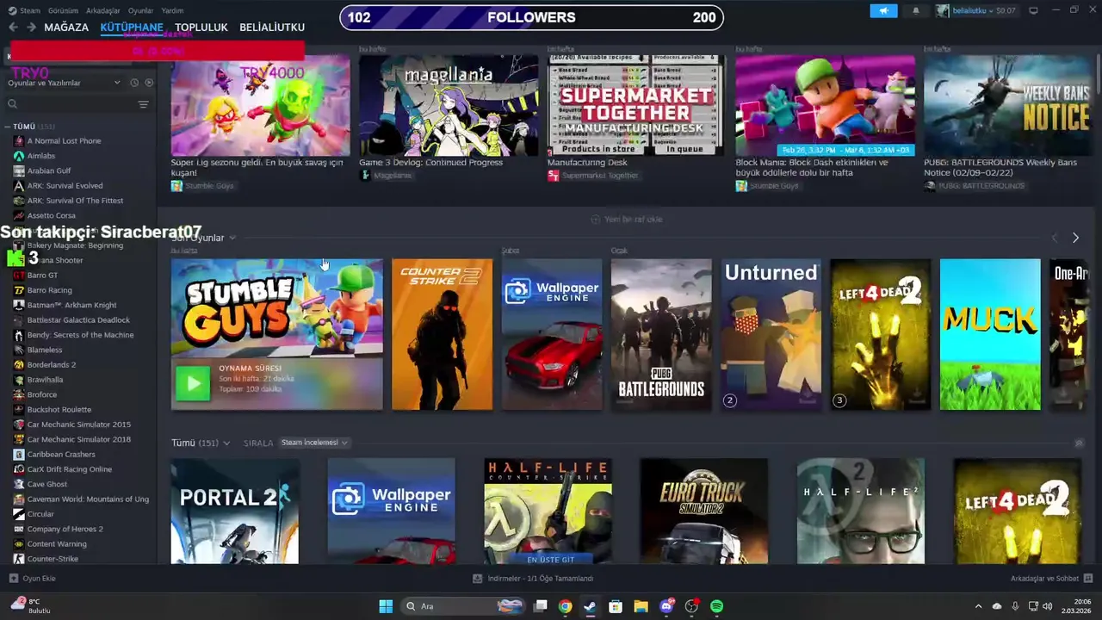The height and width of the screenshot is (620, 1102).
Task: Open the Görünüm menu
Action: click(63, 10)
